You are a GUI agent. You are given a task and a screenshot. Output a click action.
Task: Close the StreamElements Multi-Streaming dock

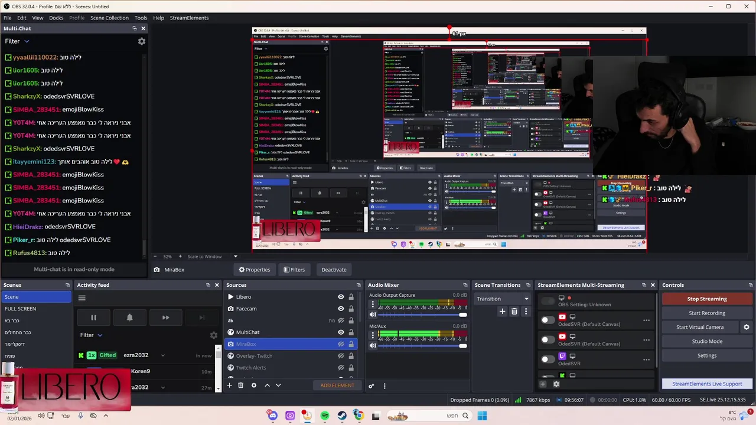pos(653,285)
